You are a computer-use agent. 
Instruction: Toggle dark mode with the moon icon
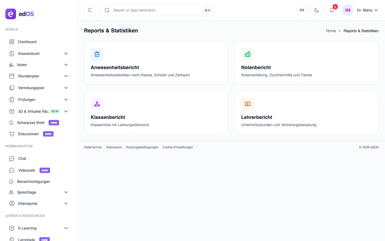tap(317, 10)
